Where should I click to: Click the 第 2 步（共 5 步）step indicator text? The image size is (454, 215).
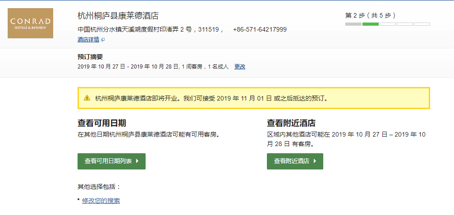371,16
